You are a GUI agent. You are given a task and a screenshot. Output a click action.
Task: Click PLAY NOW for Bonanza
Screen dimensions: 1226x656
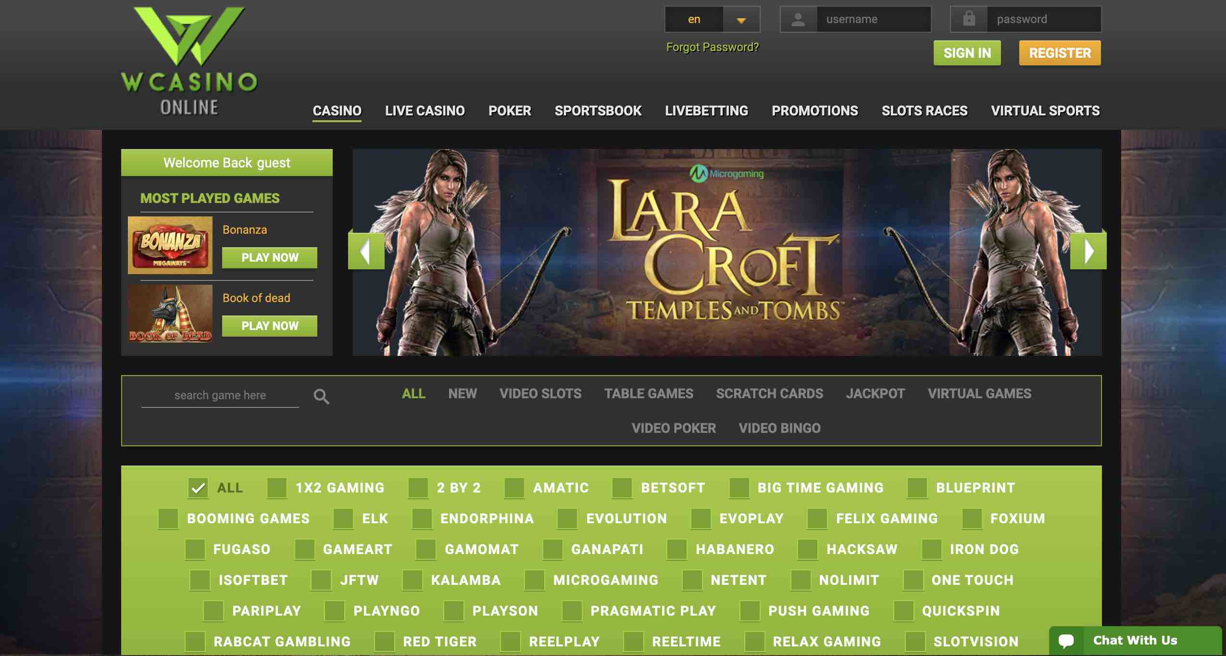click(x=270, y=258)
